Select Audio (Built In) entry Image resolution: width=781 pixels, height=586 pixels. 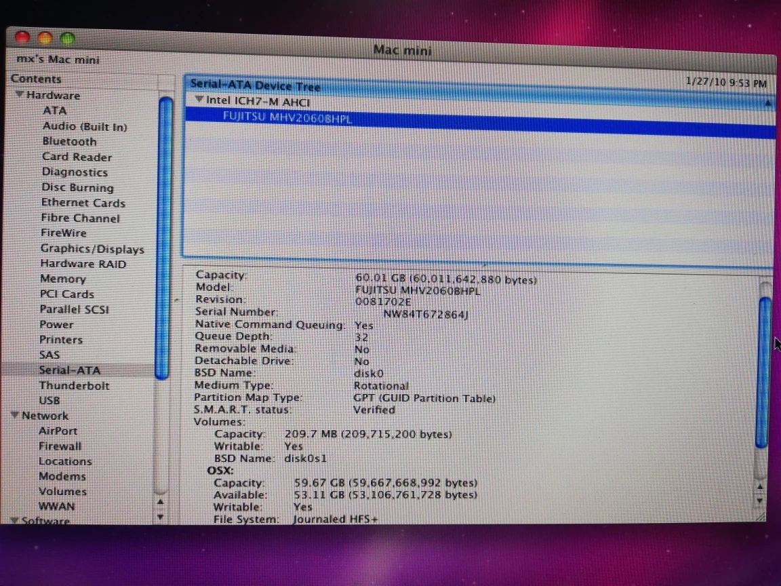tap(85, 127)
